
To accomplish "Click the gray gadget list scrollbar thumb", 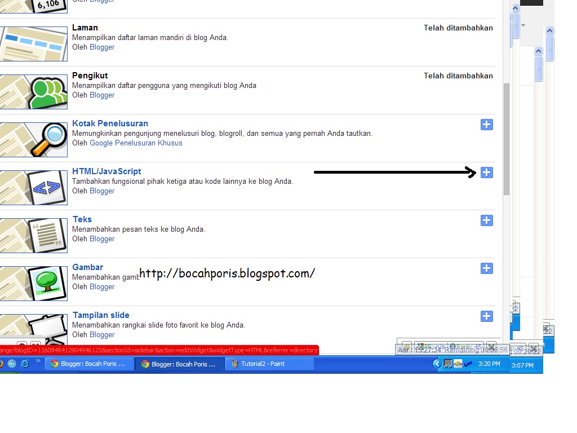I will point(507,139).
